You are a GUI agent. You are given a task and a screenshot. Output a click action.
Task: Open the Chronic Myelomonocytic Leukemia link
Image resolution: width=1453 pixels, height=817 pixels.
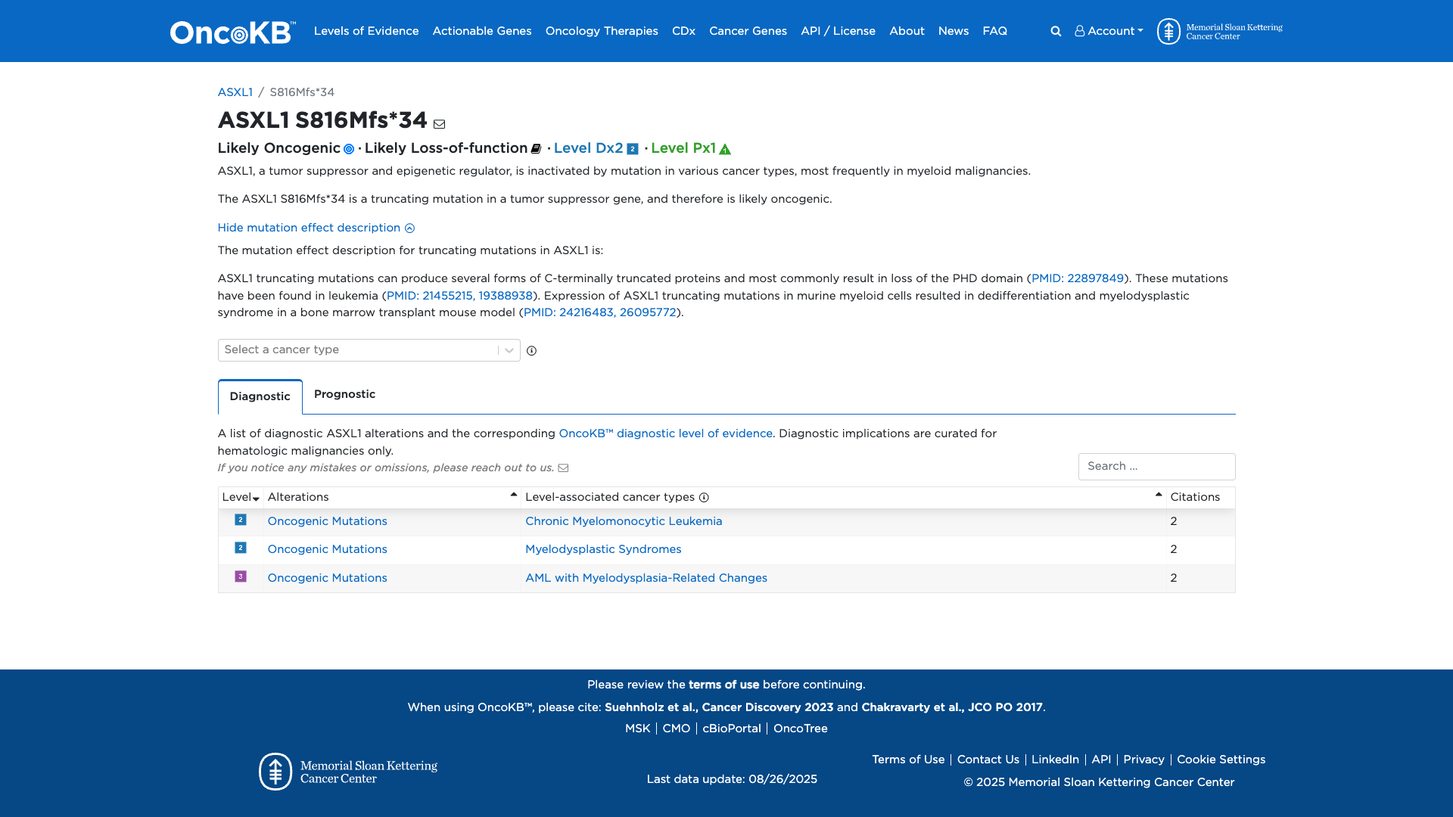624,521
